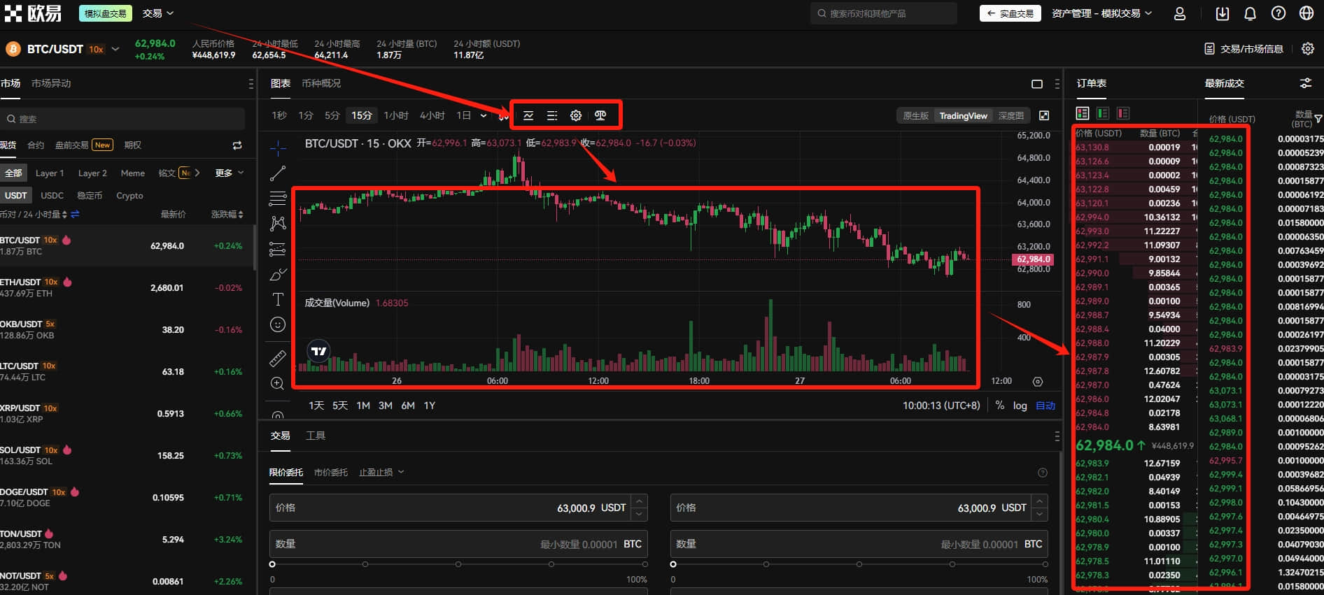Select the 15分 timeframe button
The width and height of the screenshot is (1324, 595).
coord(362,115)
